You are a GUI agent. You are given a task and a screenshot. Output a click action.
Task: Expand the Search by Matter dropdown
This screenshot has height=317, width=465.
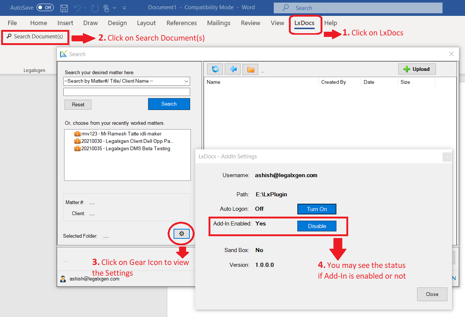click(x=186, y=81)
